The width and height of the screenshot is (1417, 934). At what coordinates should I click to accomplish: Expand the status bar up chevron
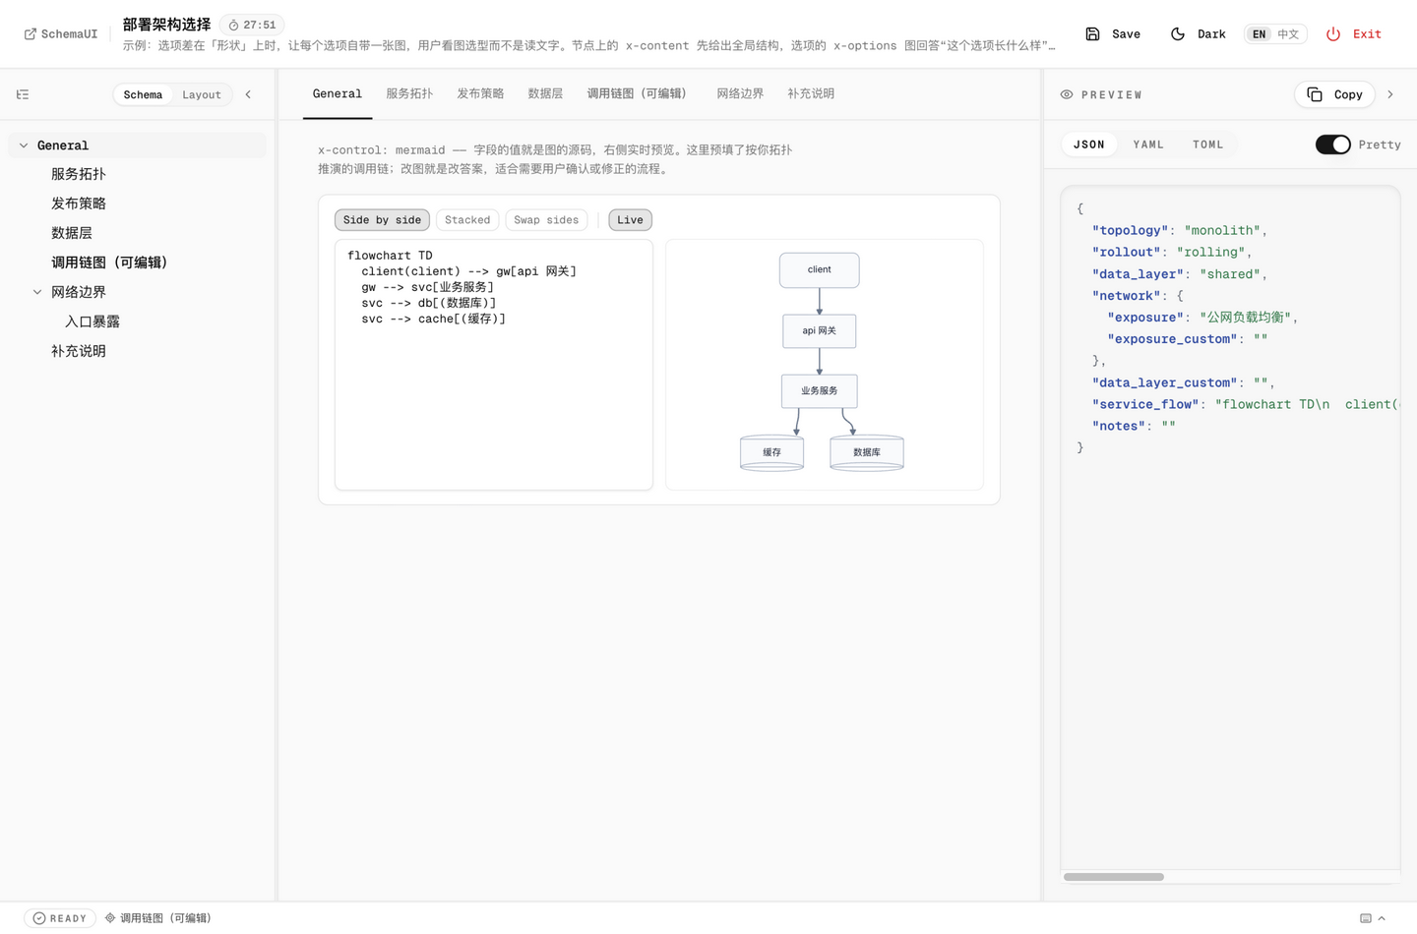(1382, 918)
